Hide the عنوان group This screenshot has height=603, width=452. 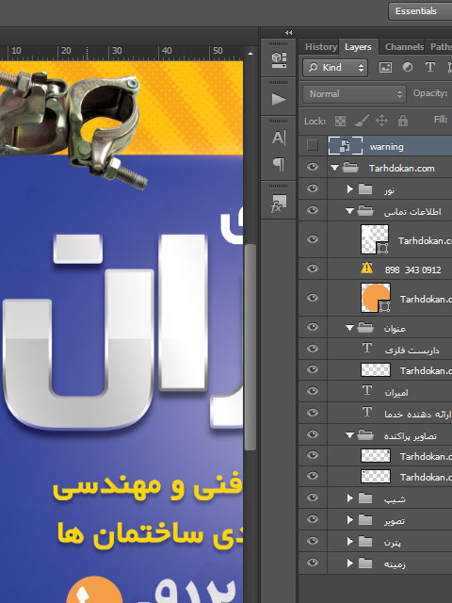[x=313, y=327]
